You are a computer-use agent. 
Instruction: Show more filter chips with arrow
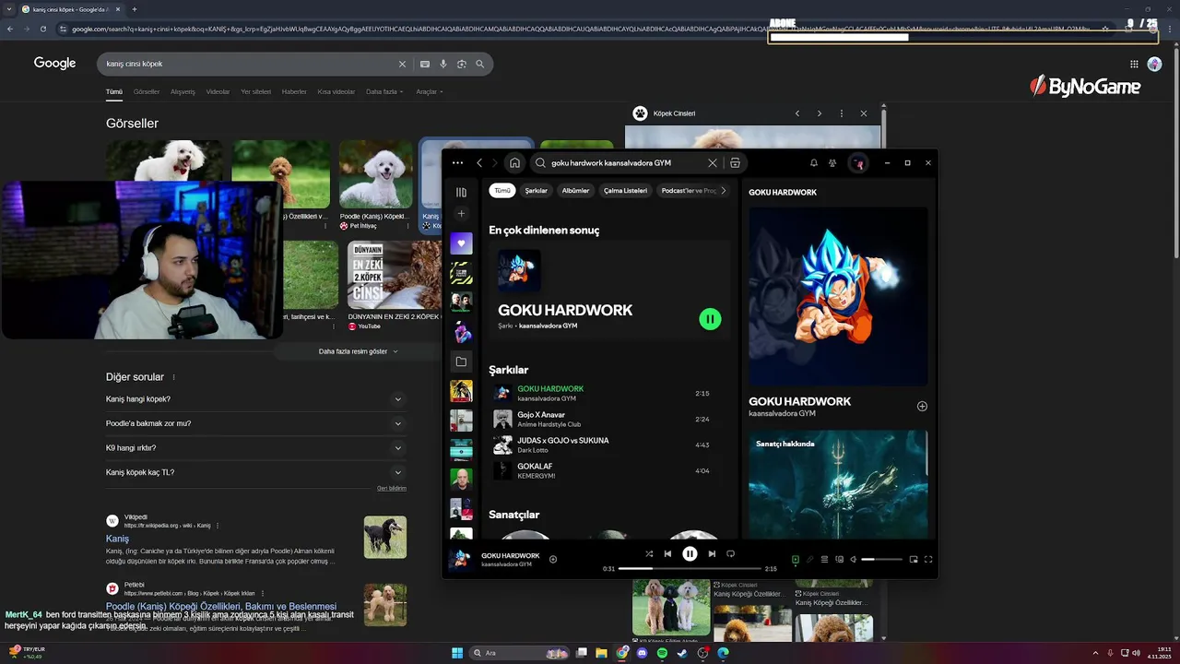724,191
